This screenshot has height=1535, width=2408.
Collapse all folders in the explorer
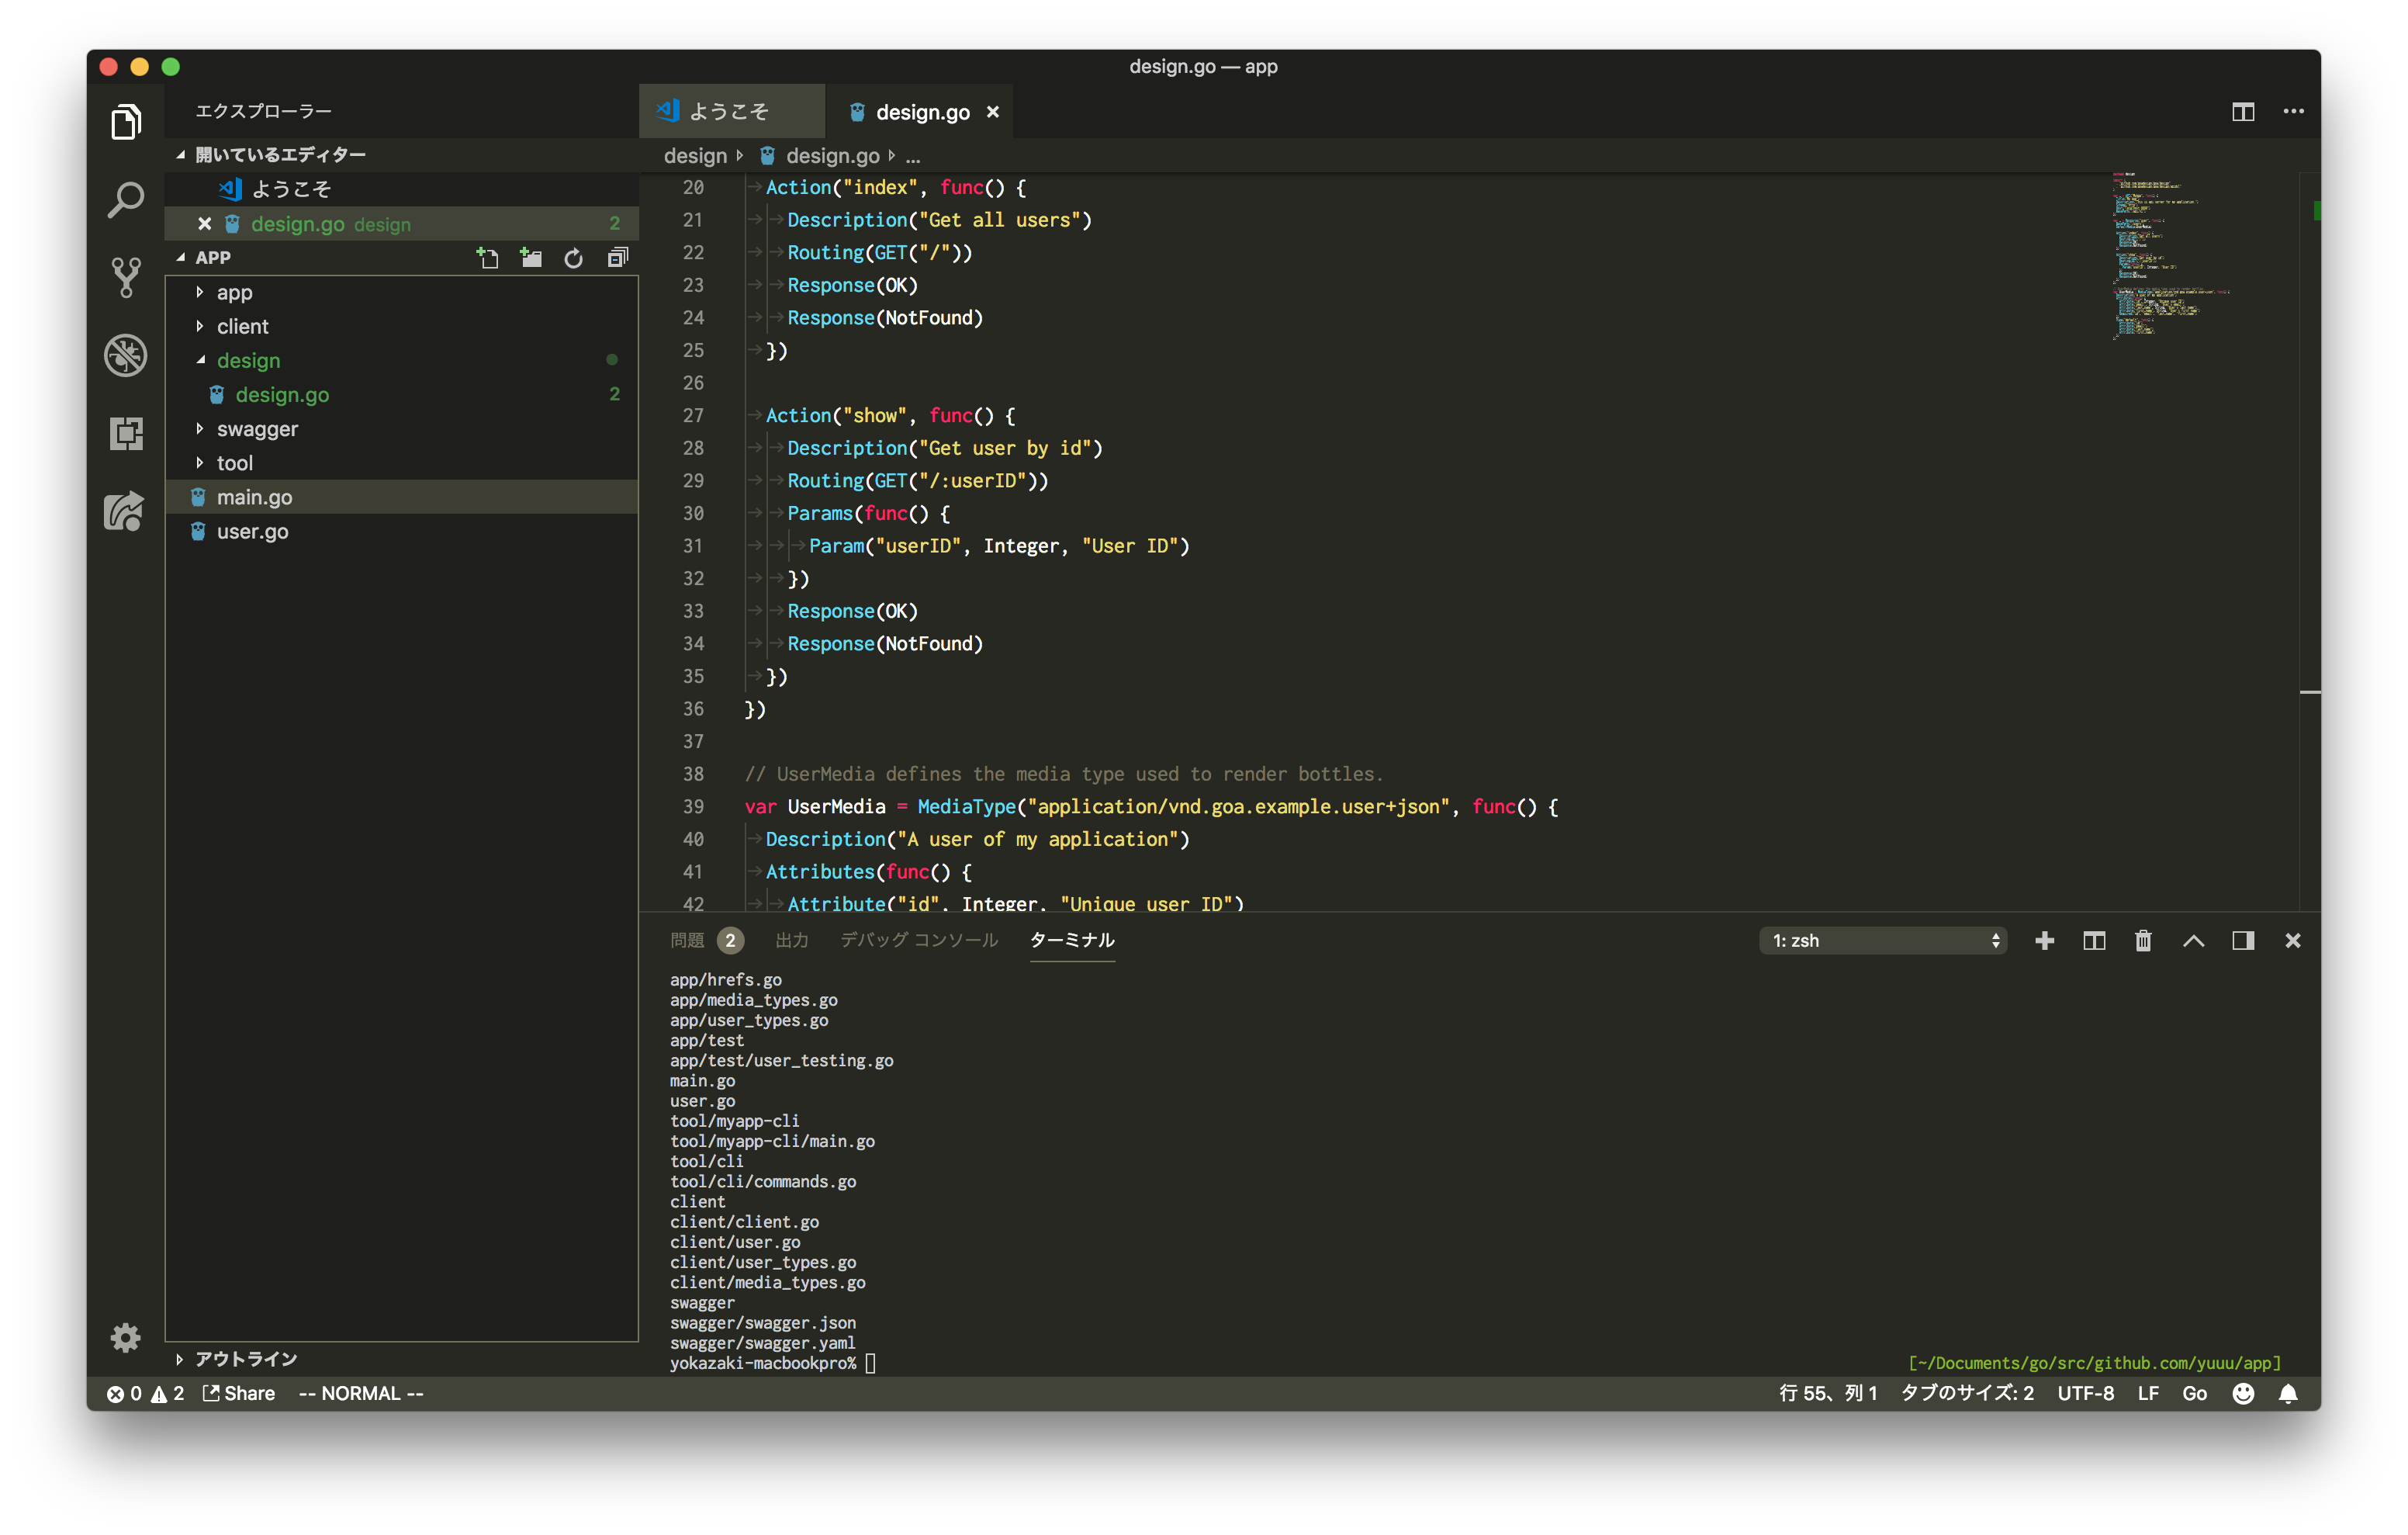point(617,257)
